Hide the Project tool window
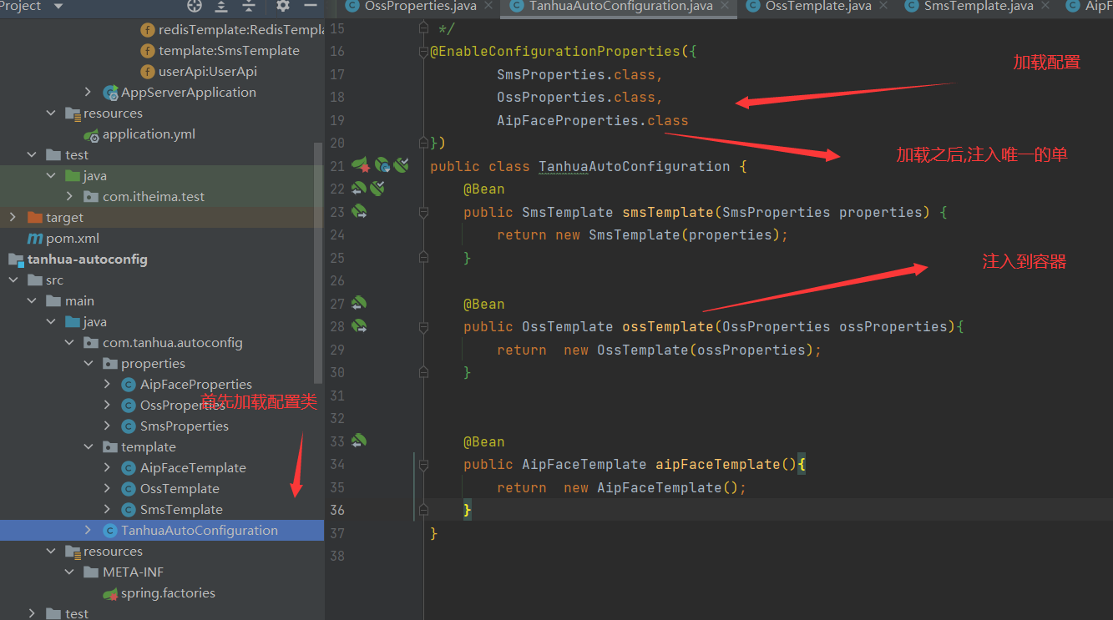The width and height of the screenshot is (1113, 620). (x=311, y=6)
